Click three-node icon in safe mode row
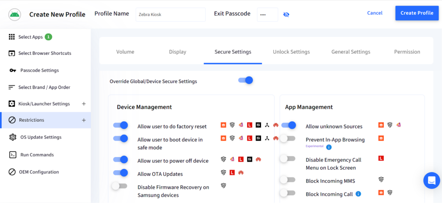 [x=267, y=138]
